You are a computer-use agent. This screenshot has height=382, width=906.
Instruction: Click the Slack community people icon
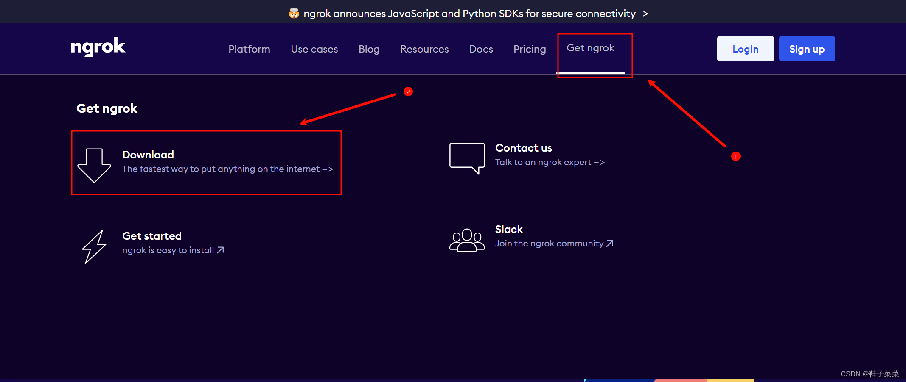click(x=467, y=239)
